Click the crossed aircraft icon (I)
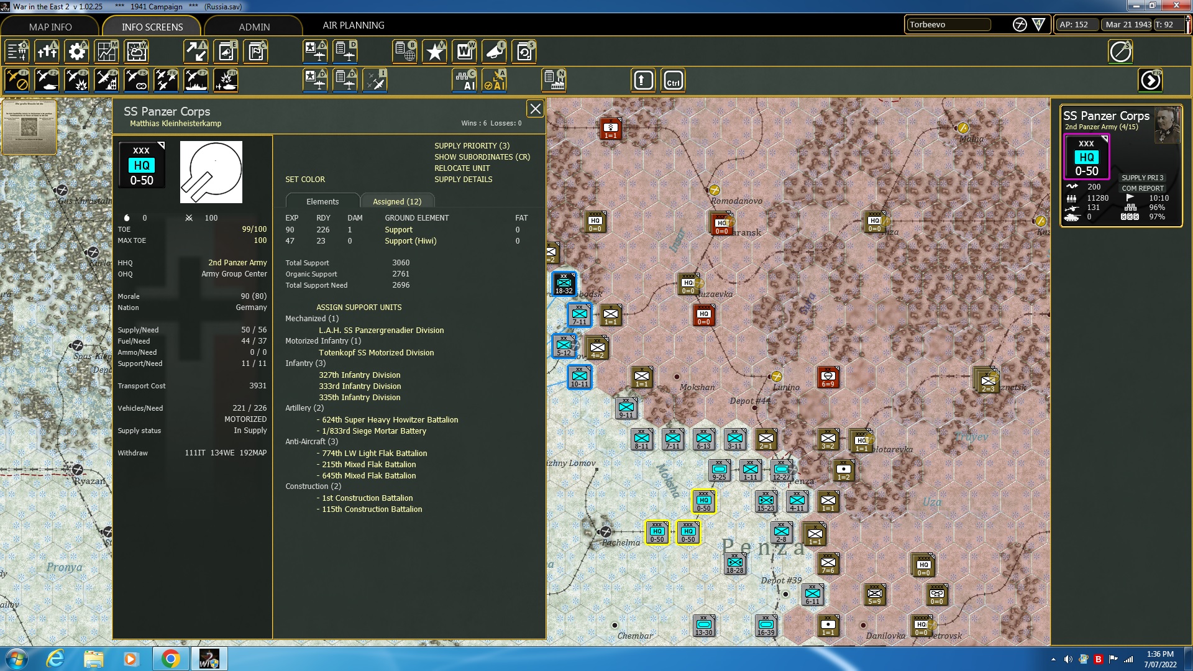 [375, 81]
